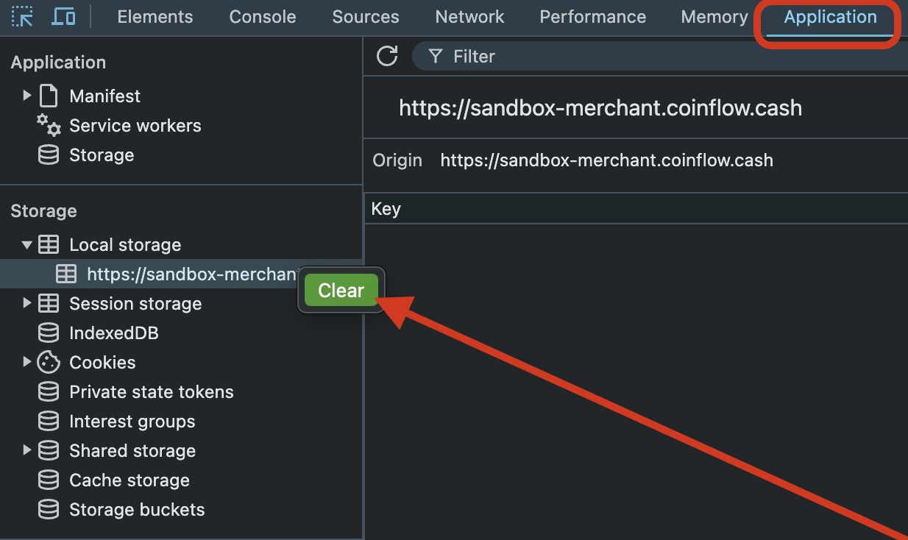This screenshot has width=908, height=540.
Task: Click the green Clear button
Action: click(341, 290)
